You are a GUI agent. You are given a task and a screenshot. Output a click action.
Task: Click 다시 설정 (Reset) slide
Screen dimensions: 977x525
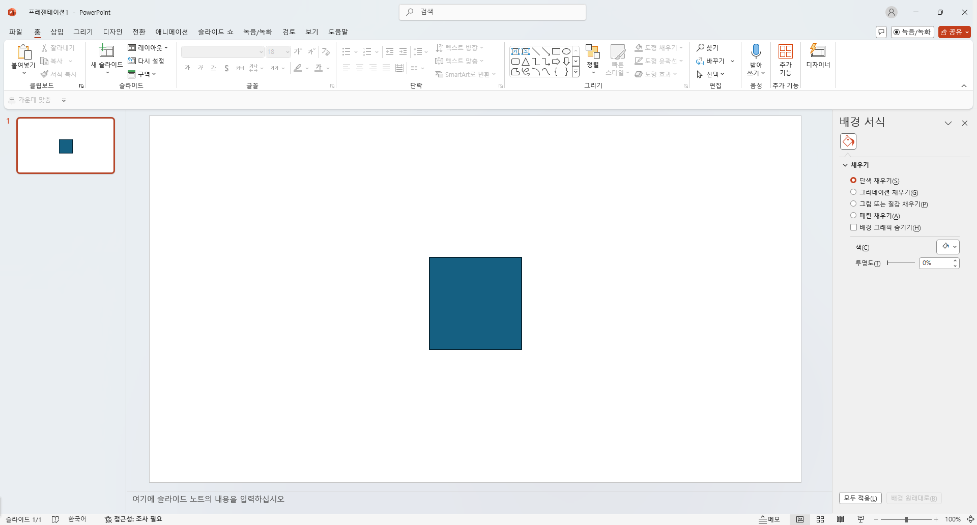[146, 61]
